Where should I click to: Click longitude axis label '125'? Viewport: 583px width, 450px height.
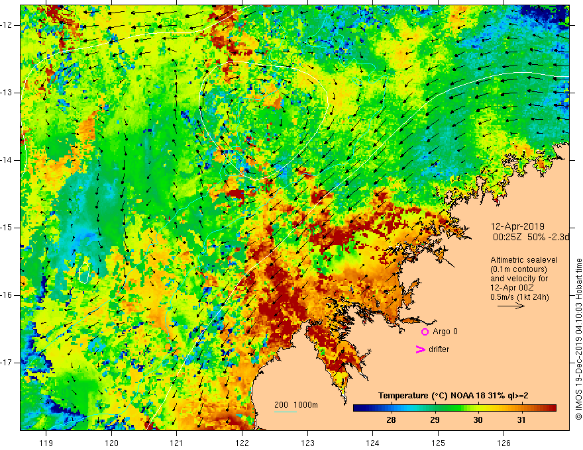click(439, 443)
